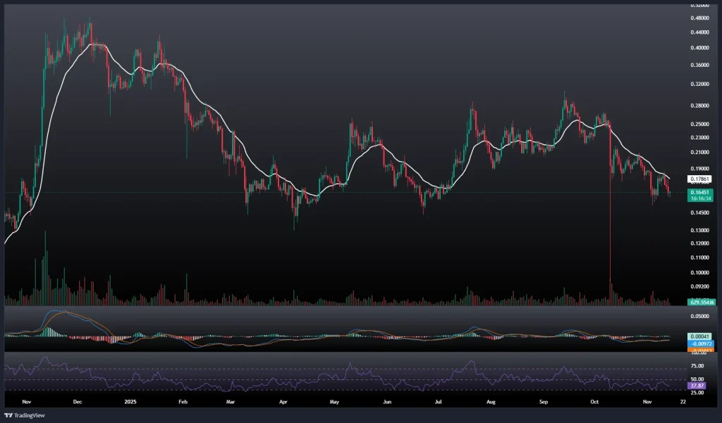The height and width of the screenshot is (423, 722).
Task: Click the Jun marker on time axis
Action: (x=387, y=402)
